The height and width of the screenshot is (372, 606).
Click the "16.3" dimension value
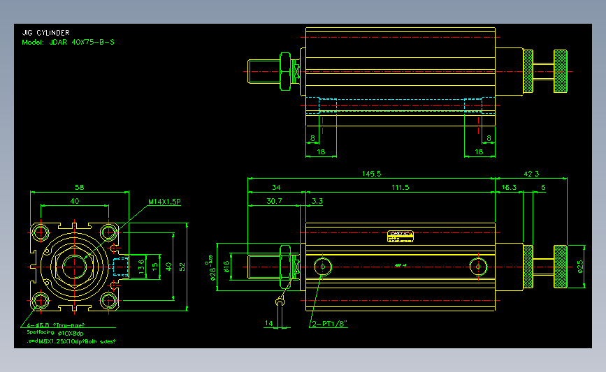click(x=509, y=187)
